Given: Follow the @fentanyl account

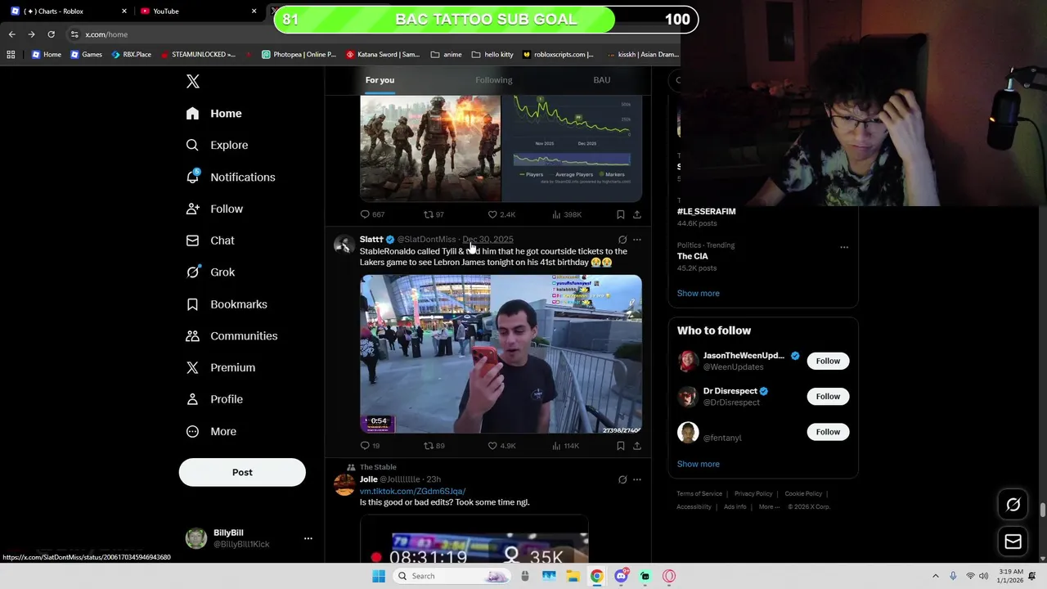Looking at the screenshot, I should pos(828,431).
